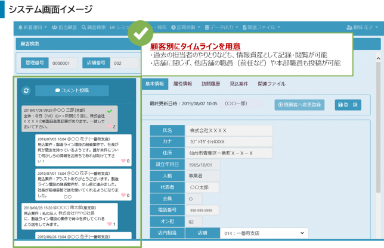Open the 根城 花子 user menu
Screen dimensions: 384x248
(363, 27)
